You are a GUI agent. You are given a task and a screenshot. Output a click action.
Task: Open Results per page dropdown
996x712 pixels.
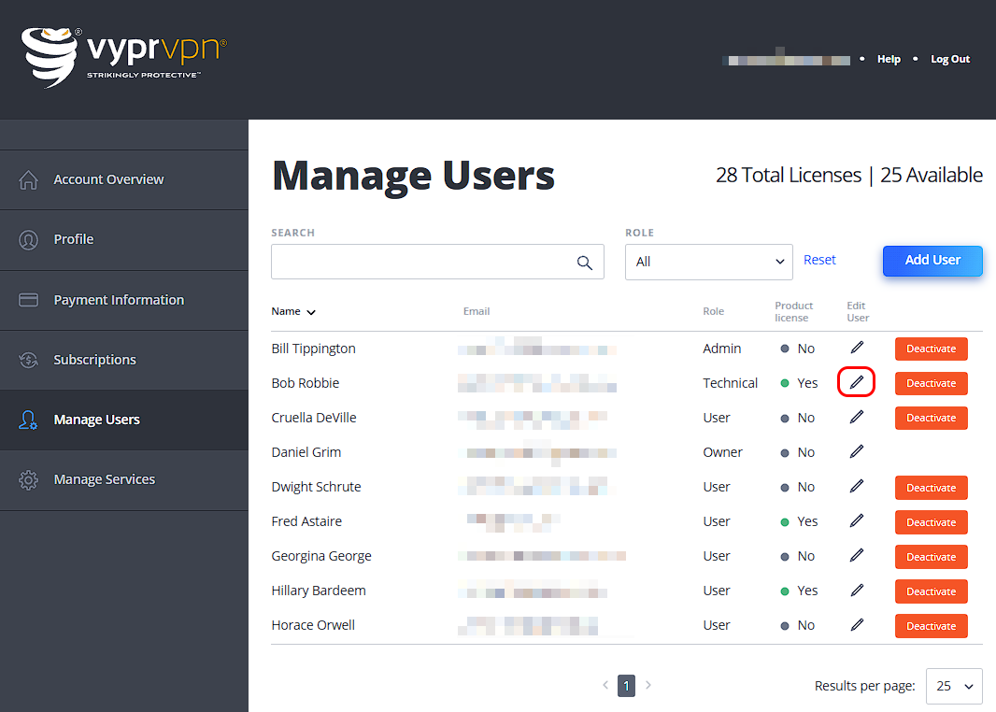954,686
